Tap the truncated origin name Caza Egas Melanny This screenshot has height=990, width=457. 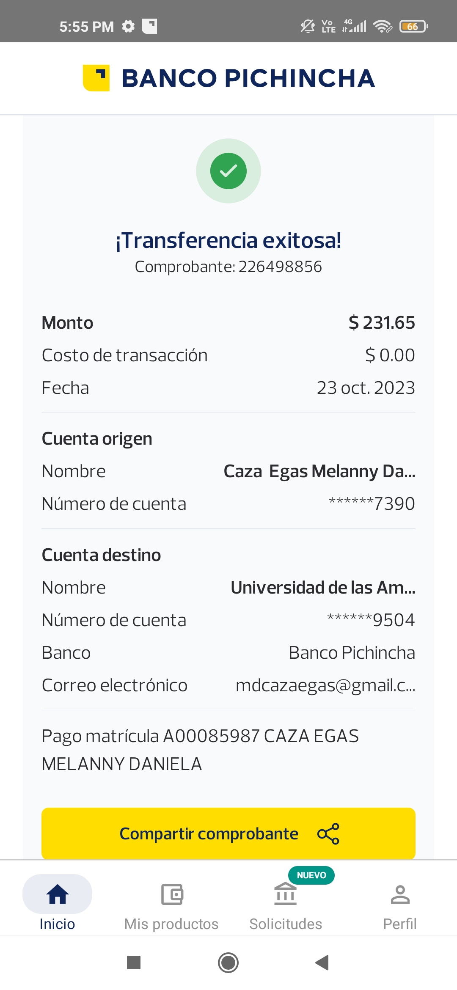[319, 471]
